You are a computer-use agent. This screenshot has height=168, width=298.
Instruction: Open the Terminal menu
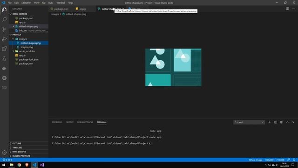[60, 3]
